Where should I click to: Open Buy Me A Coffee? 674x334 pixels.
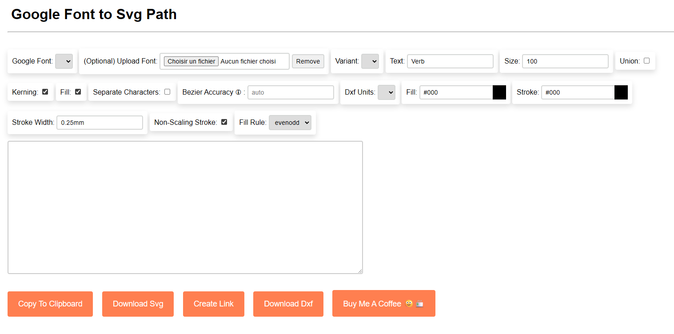pos(383,303)
